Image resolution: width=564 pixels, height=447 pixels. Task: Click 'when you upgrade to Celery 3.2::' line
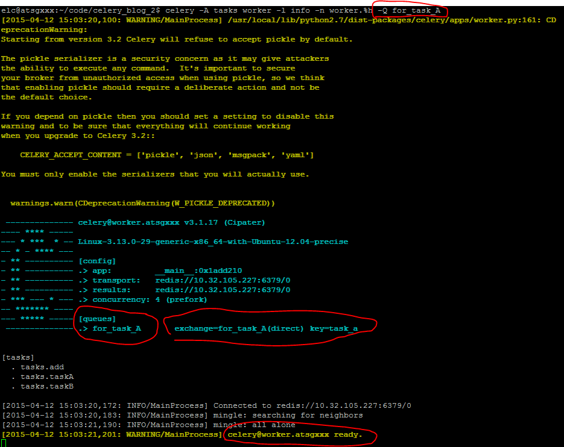pyautogui.click(x=78, y=136)
